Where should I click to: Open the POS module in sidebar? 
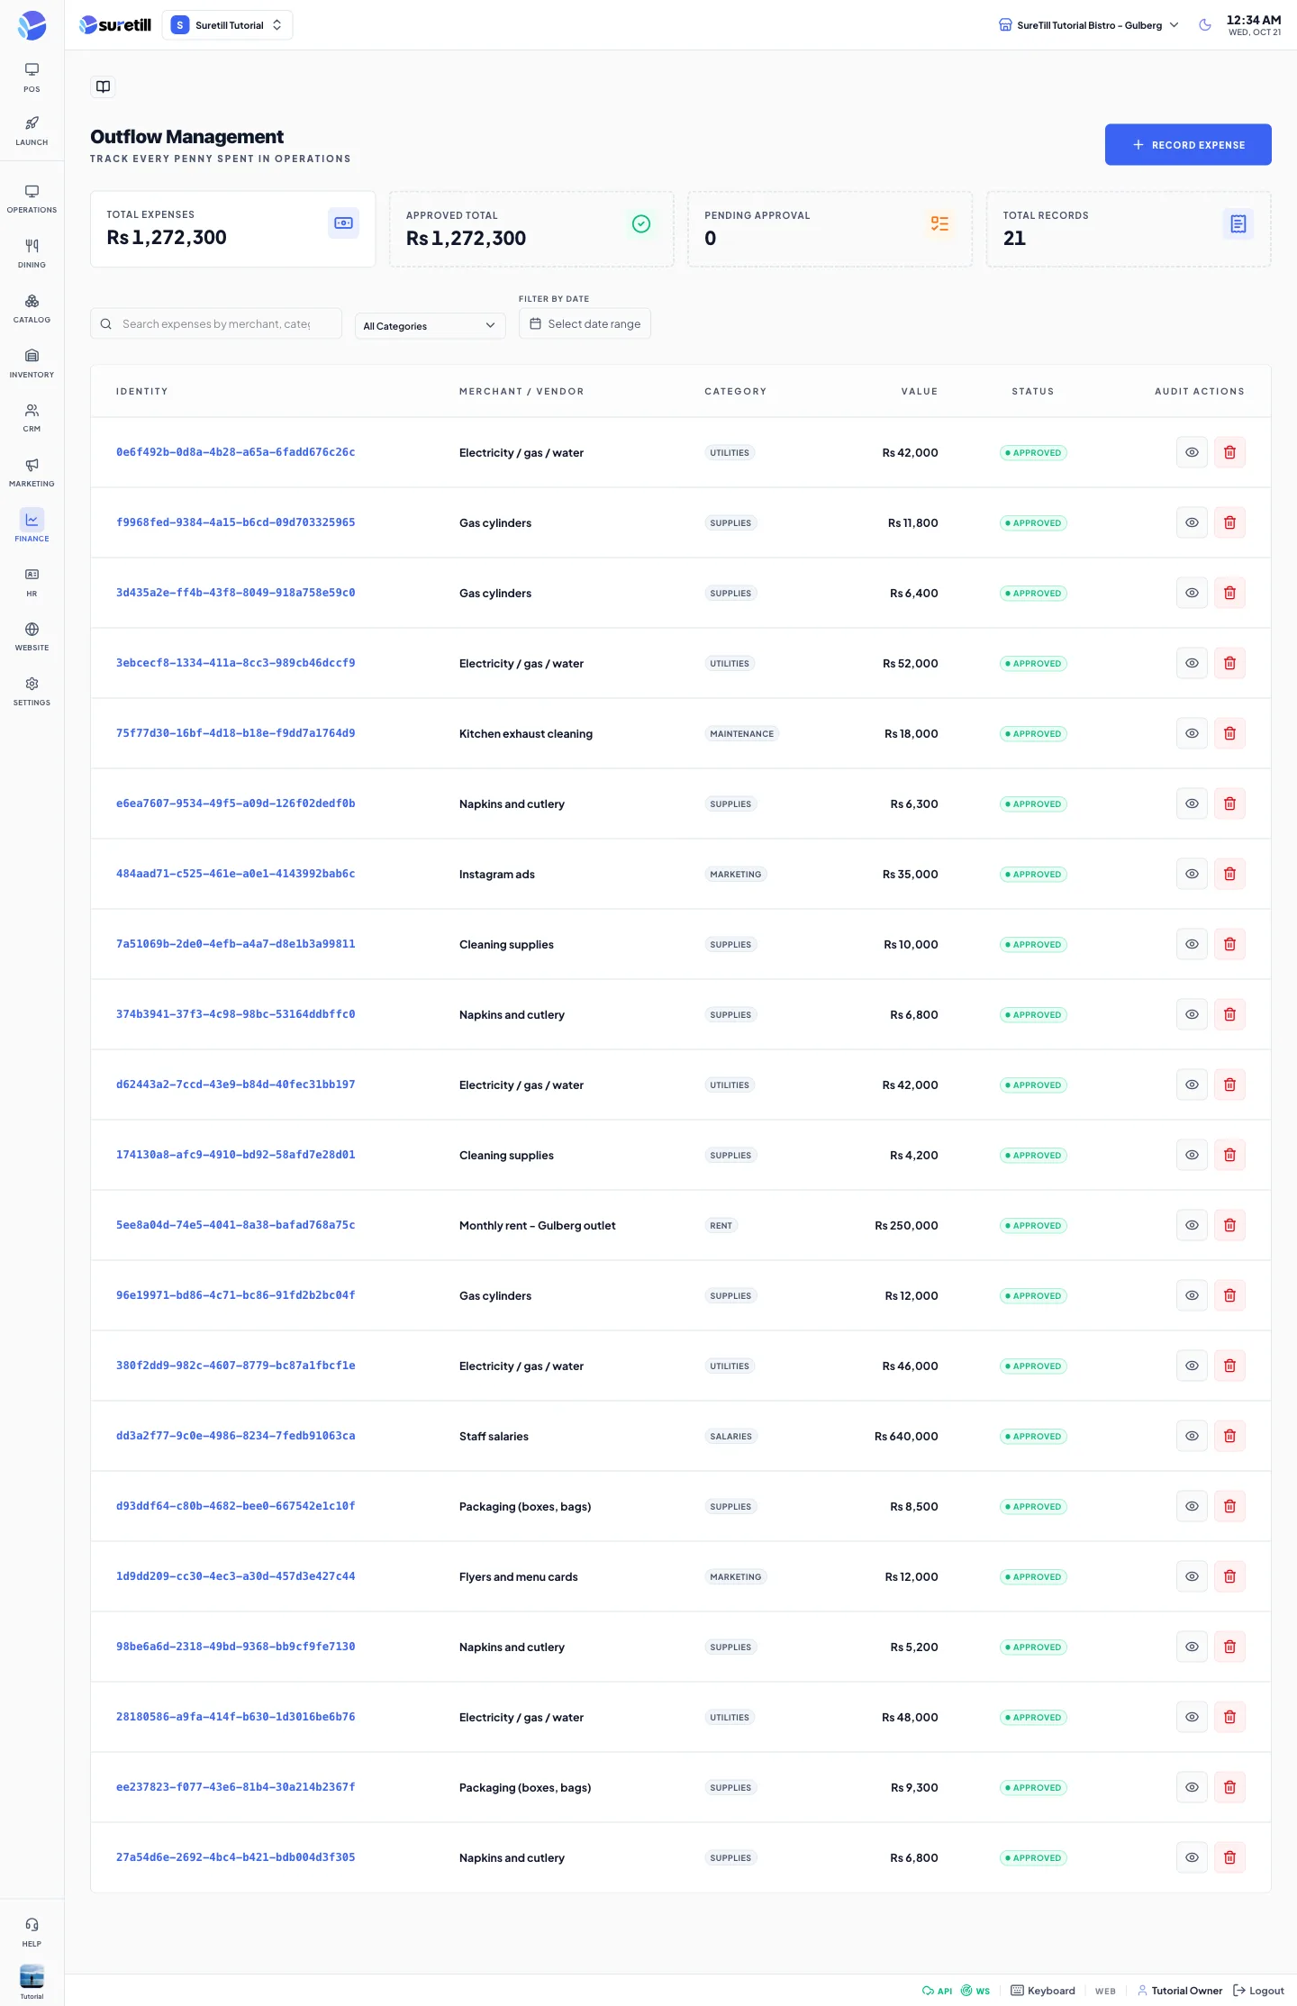pos(32,77)
